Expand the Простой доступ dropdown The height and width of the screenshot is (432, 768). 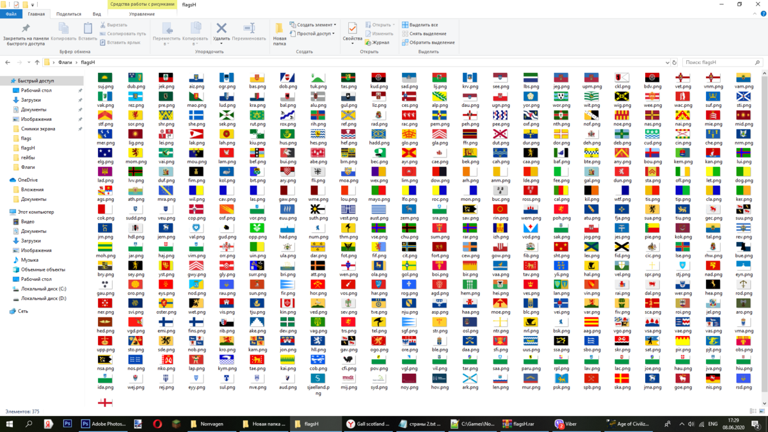[x=312, y=33]
